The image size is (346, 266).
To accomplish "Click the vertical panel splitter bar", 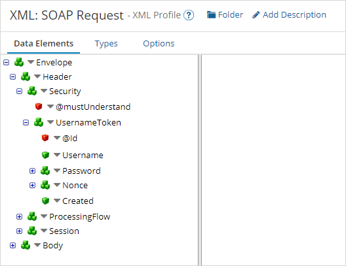I will tap(200, 160).
